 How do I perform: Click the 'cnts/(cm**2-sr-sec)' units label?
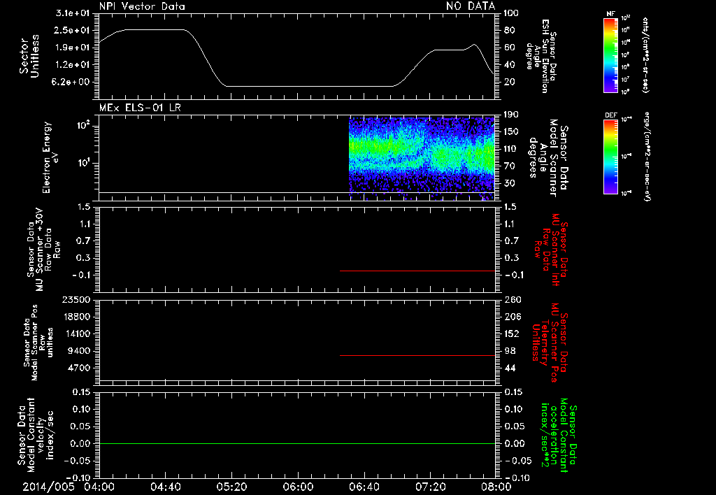tap(645, 55)
